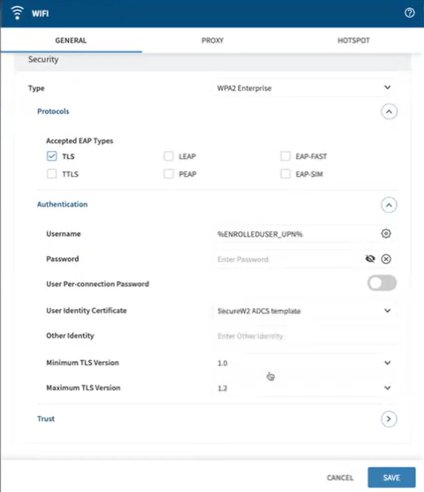The height and width of the screenshot is (492, 424).
Task: Tick the TTLS checkbox
Action: tap(52, 173)
